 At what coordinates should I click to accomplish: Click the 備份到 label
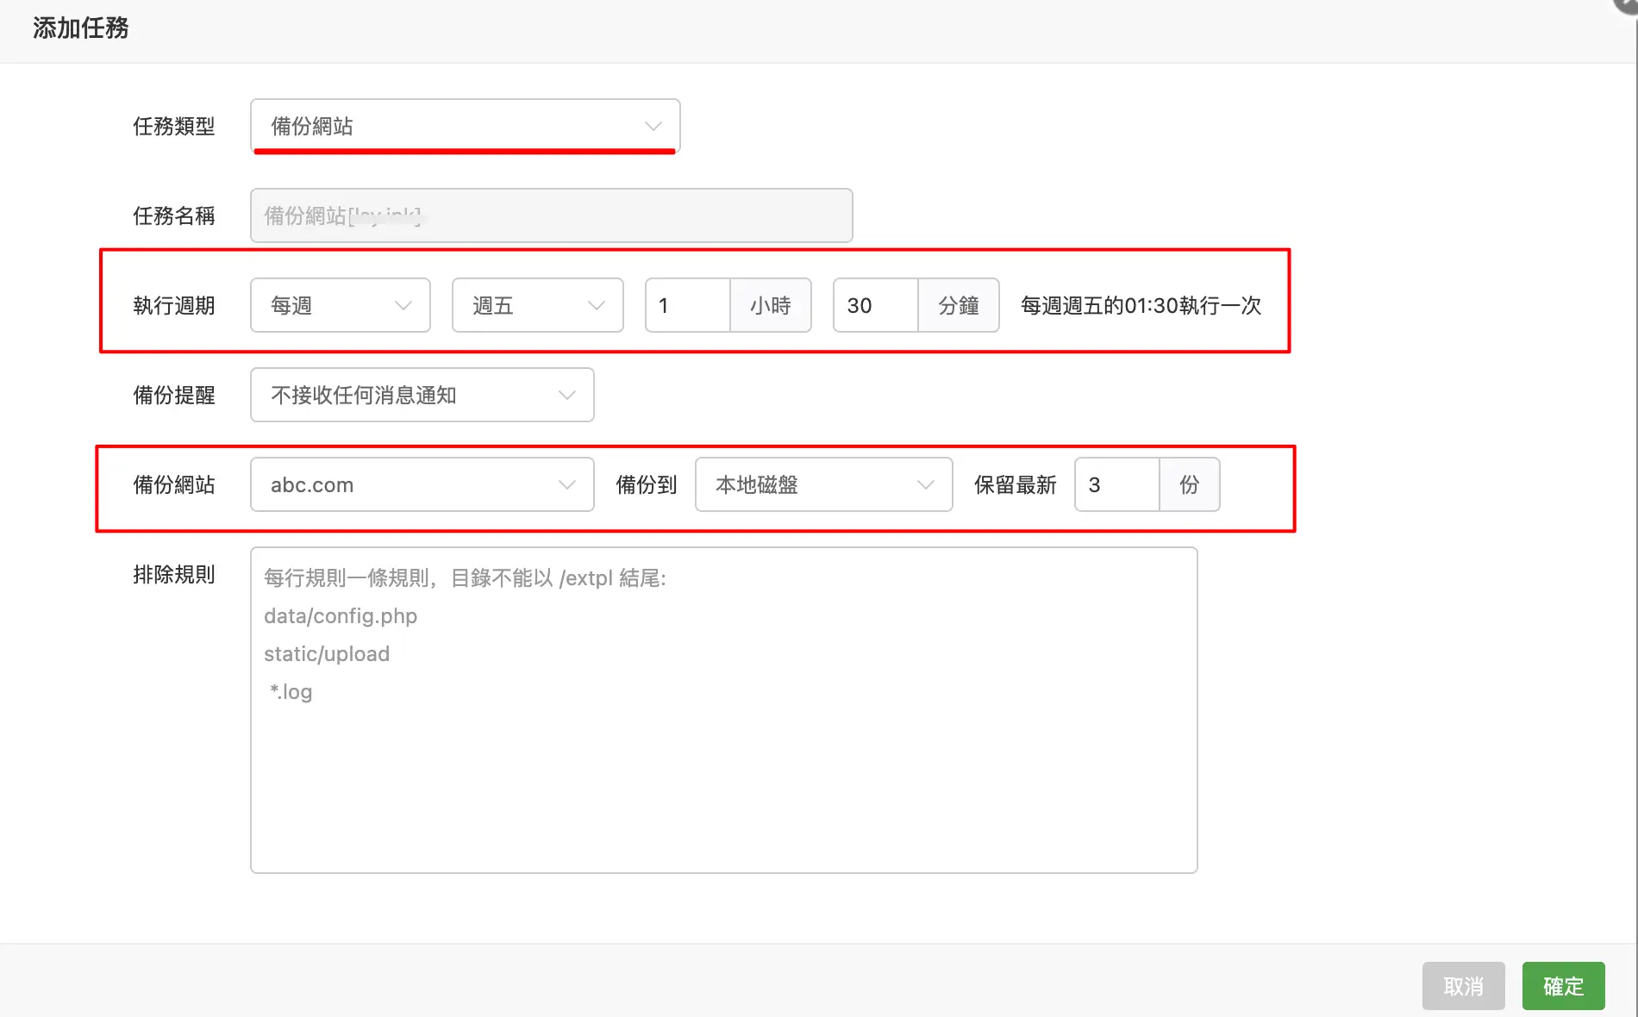(646, 484)
